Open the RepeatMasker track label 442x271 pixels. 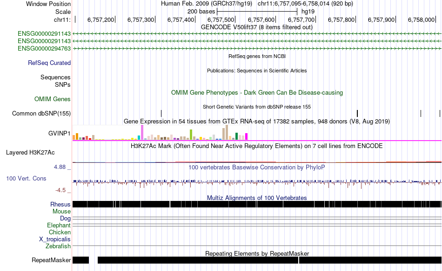click(51, 260)
